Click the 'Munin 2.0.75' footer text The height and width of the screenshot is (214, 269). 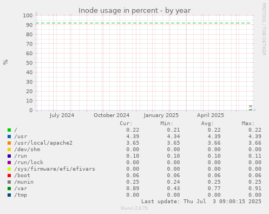[134, 208]
